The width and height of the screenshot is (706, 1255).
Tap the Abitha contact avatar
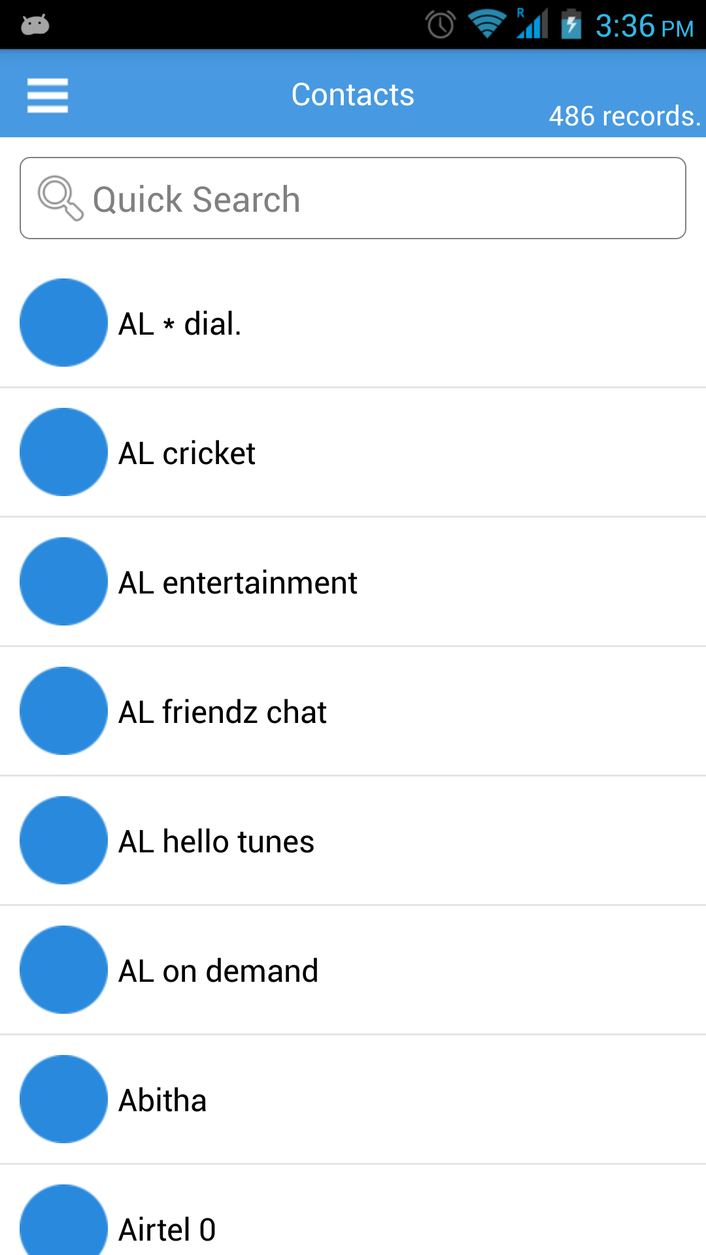[63, 1099]
